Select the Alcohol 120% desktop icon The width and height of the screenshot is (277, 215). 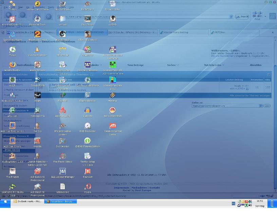point(62,112)
